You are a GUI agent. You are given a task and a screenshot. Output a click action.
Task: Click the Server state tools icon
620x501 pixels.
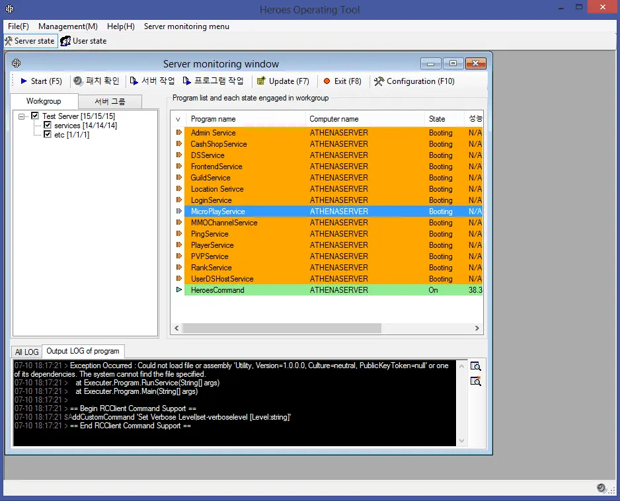9,41
